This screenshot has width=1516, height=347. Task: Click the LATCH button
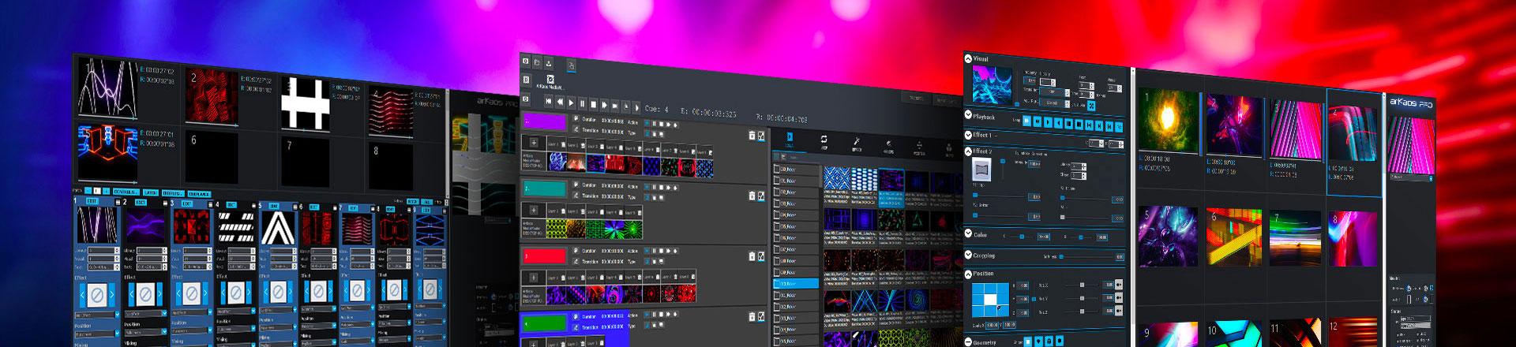[151, 192]
